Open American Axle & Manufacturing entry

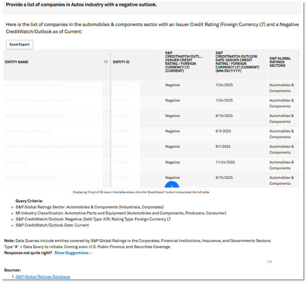point(35,116)
